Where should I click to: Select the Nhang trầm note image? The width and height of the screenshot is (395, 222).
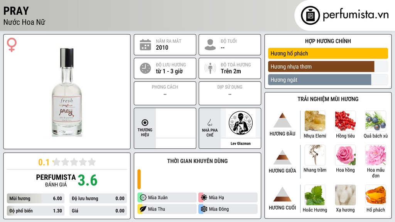pyautogui.click(x=315, y=155)
